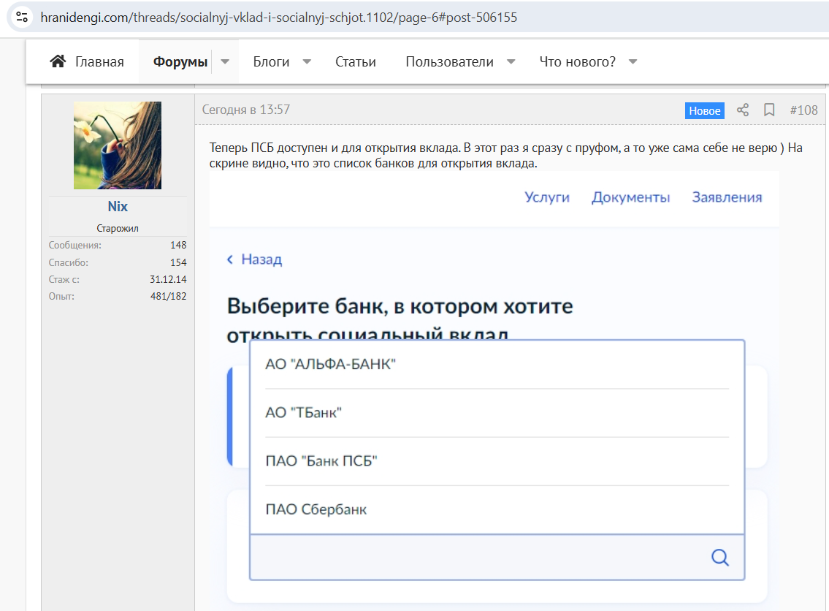
Task: Bookmark post #108
Action: (x=769, y=110)
